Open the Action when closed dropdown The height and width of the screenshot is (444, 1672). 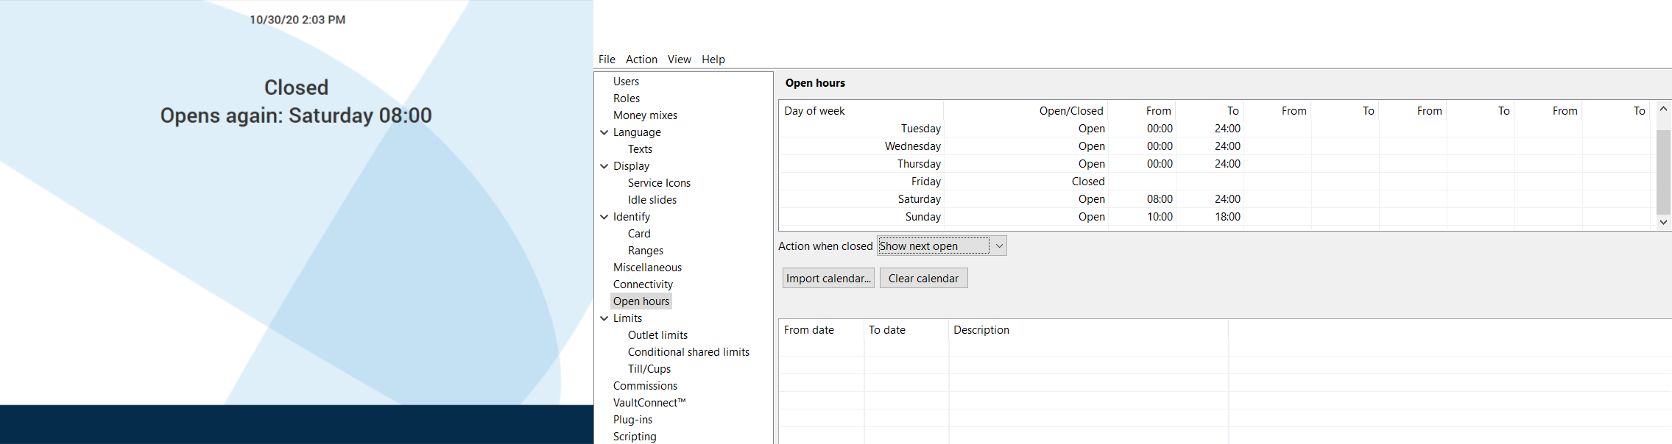(998, 246)
